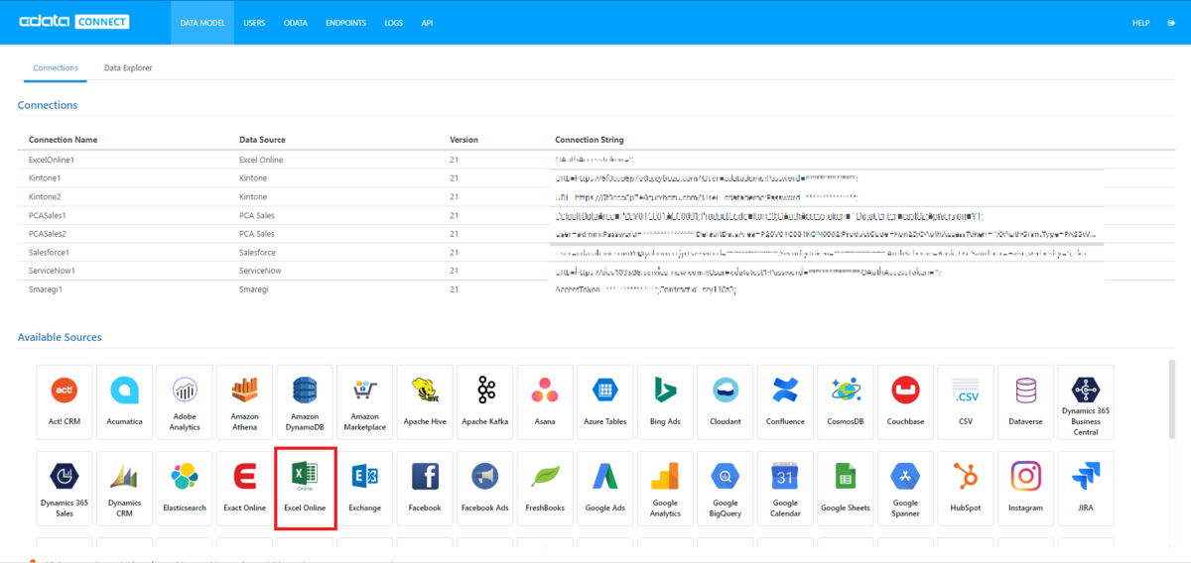Open the Couchbase source
The image size is (1191, 563).
pyautogui.click(x=905, y=401)
